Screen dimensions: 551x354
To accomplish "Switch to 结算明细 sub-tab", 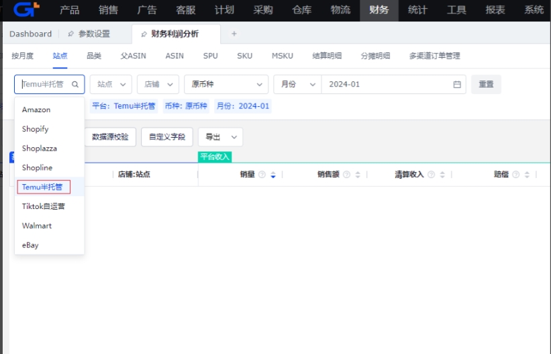I will pyautogui.click(x=327, y=56).
